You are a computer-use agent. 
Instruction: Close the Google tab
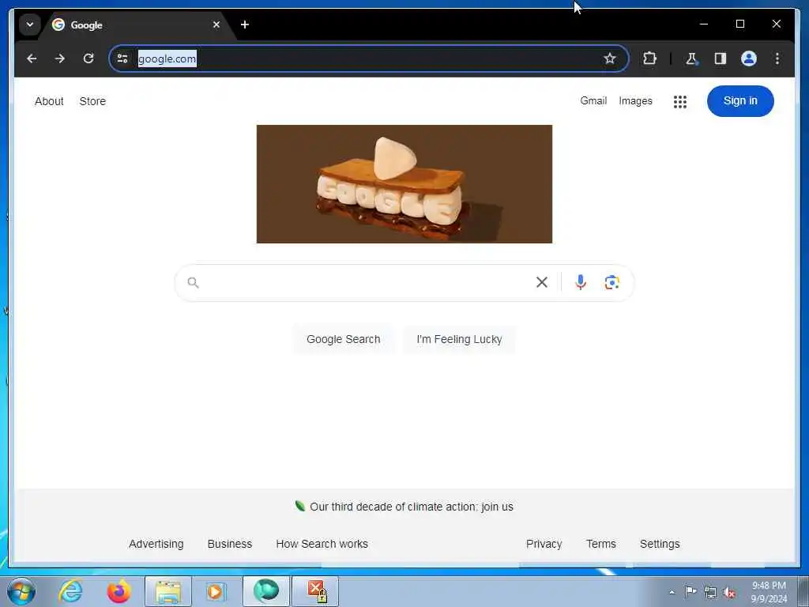(216, 25)
